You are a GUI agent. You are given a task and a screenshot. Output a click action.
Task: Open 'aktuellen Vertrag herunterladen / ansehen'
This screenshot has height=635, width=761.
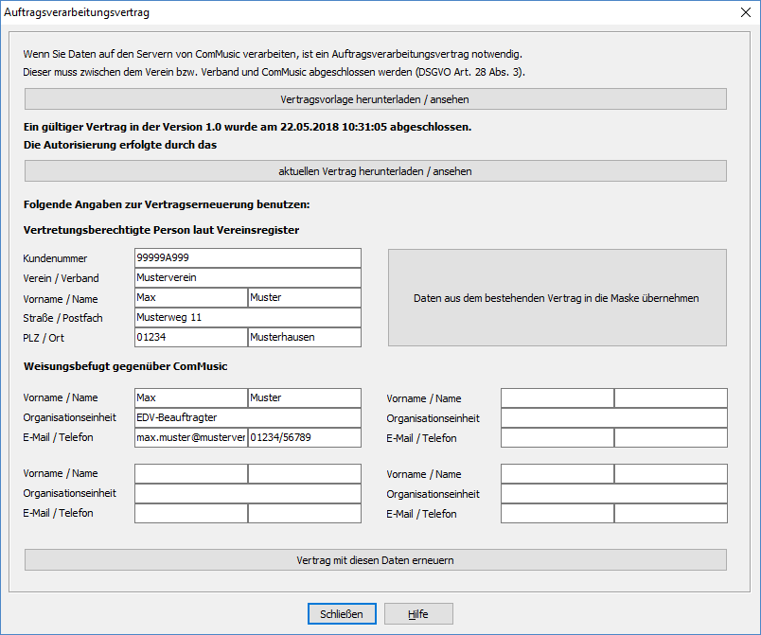(375, 170)
